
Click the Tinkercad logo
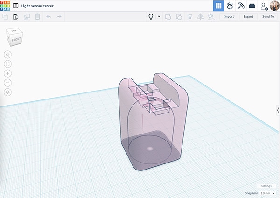pyautogui.click(x=6, y=6)
